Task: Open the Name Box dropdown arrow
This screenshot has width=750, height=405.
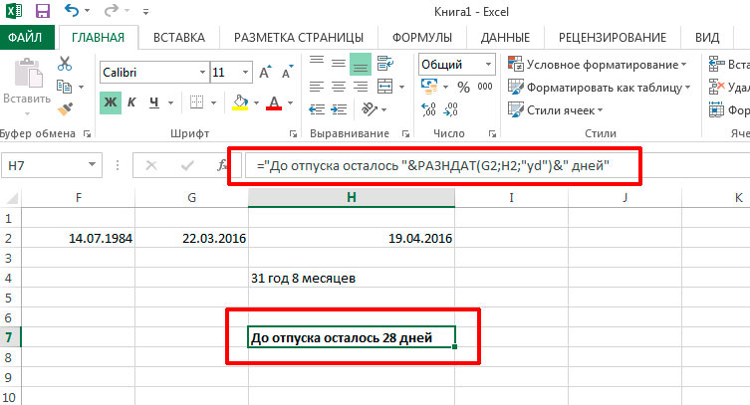Action: (92, 165)
